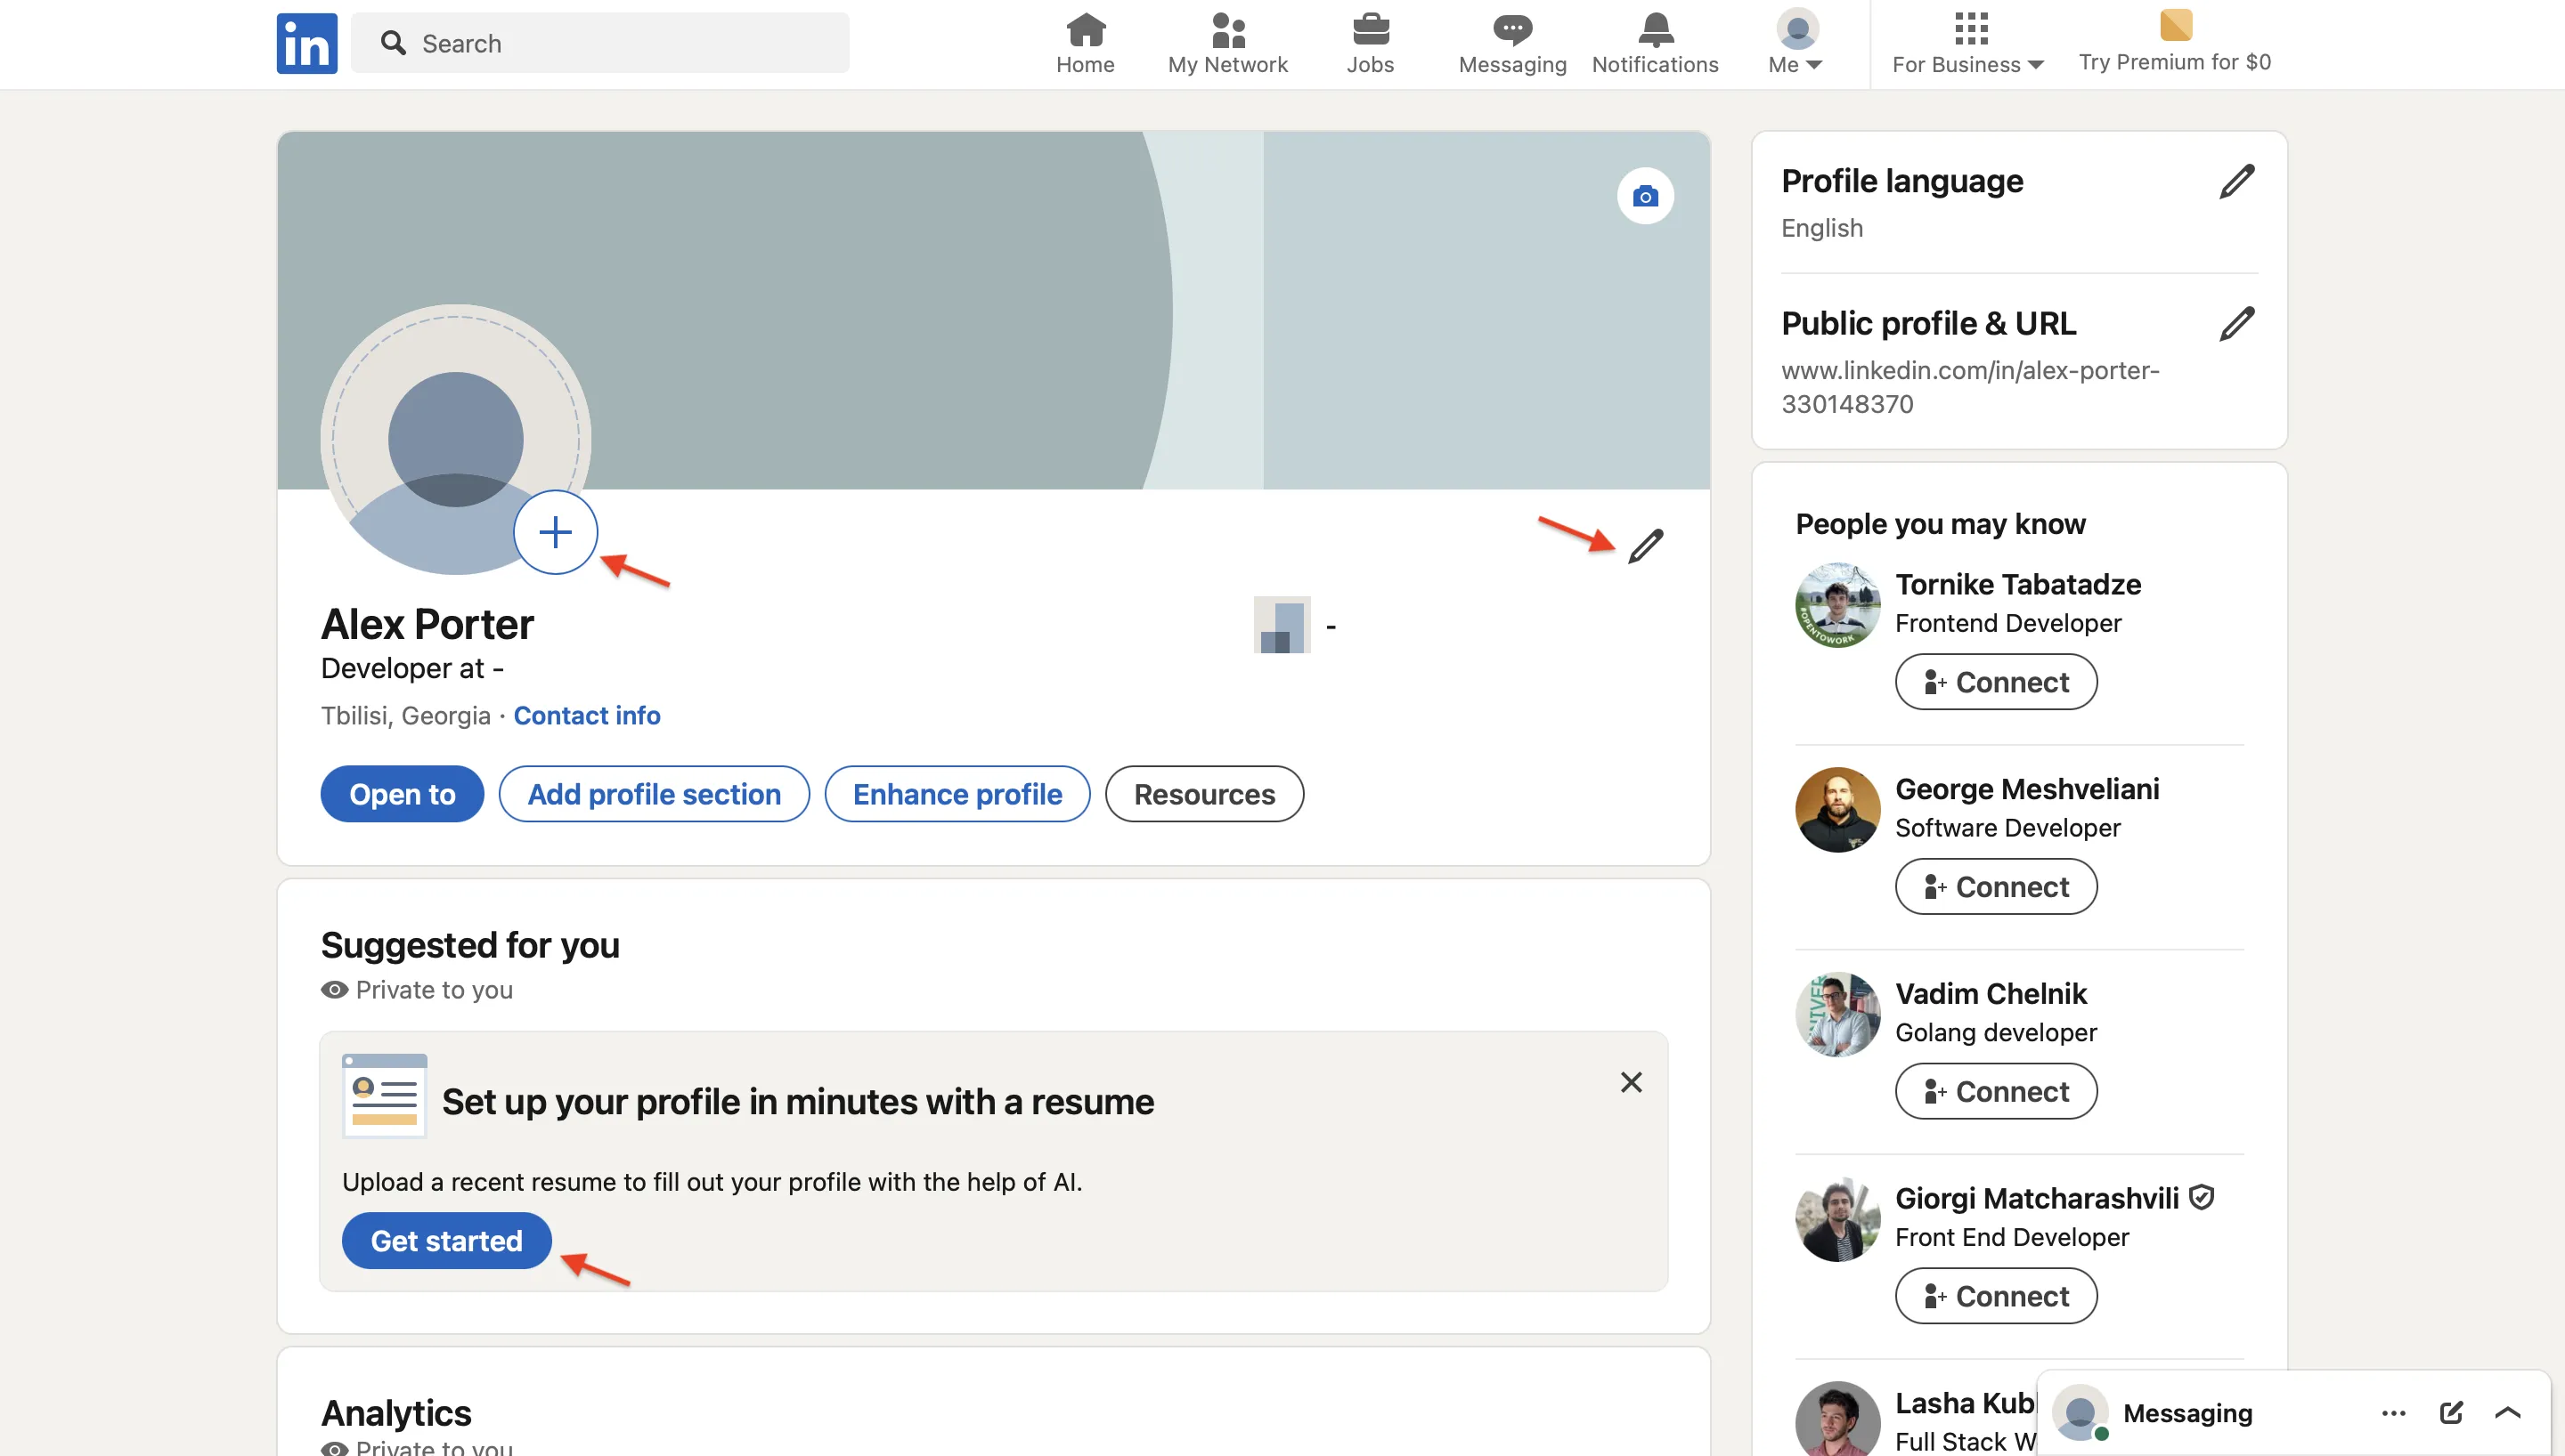The image size is (2565, 1456).
Task: Open Notifications bell icon
Action: [x=1655, y=44]
